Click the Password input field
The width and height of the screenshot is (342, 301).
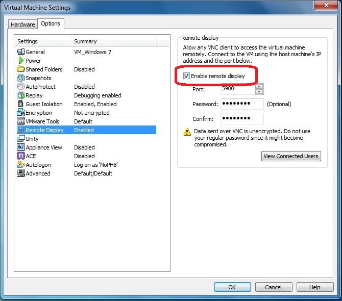(242, 104)
